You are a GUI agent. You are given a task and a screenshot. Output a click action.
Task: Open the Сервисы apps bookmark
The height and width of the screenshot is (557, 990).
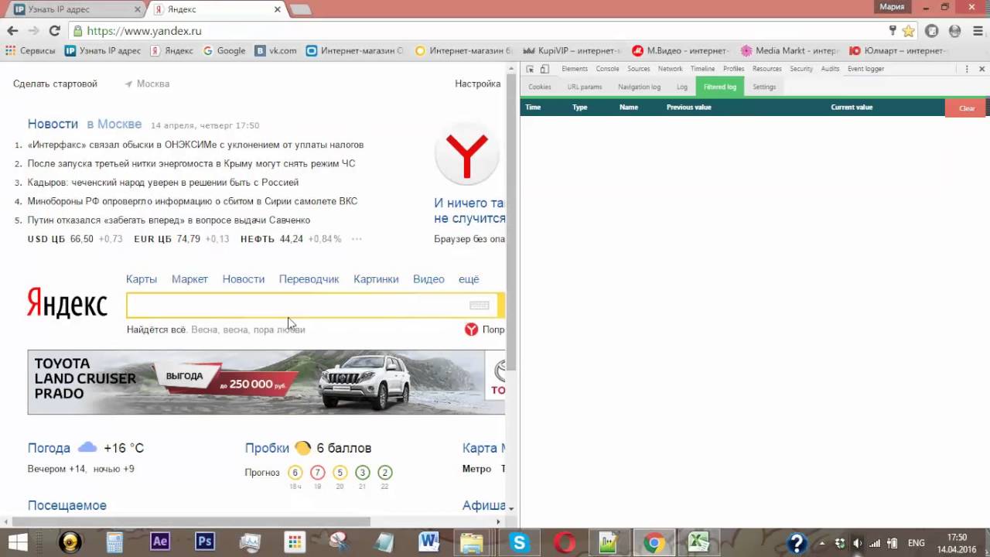coord(30,51)
